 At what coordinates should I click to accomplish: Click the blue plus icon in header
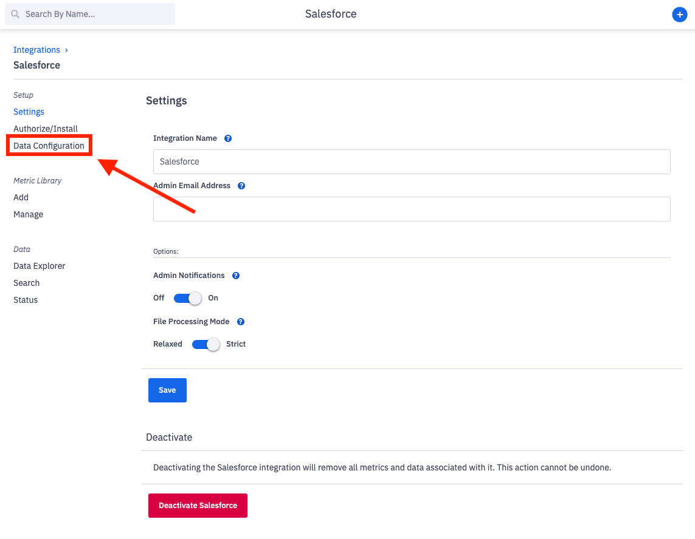(679, 15)
